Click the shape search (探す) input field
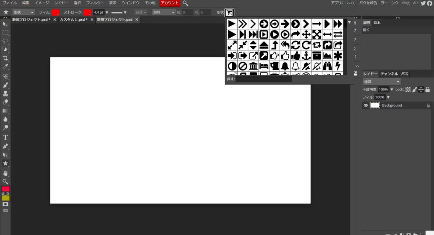 click(263, 79)
